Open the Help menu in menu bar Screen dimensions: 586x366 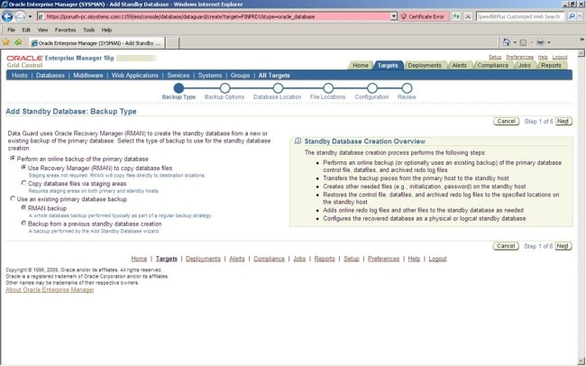pyautogui.click(x=106, y=30)
